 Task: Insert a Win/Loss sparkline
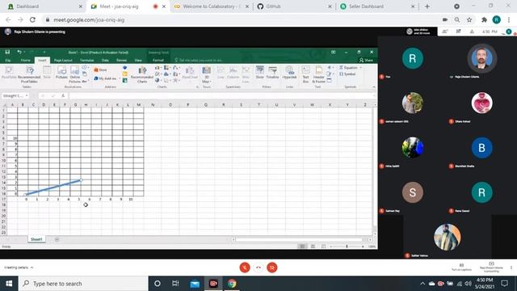point(246,74)
